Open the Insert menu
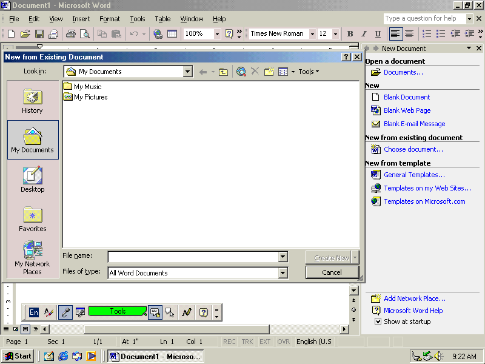 coord(81,19)
